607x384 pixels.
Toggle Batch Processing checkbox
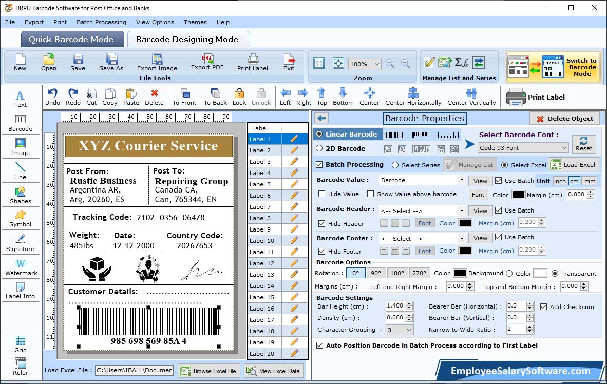point(319,164)
